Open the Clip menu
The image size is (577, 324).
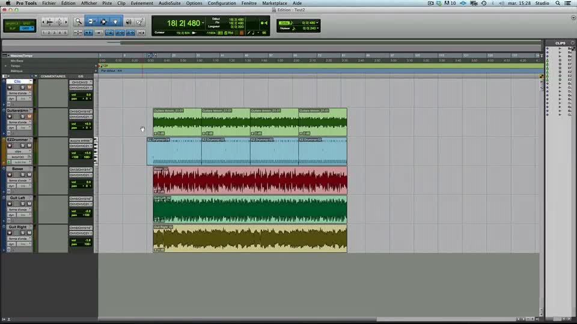[121, 3]
